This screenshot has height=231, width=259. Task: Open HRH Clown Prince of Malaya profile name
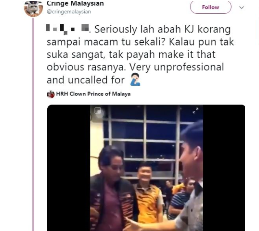pyautogui.click(x=93, y=94)
